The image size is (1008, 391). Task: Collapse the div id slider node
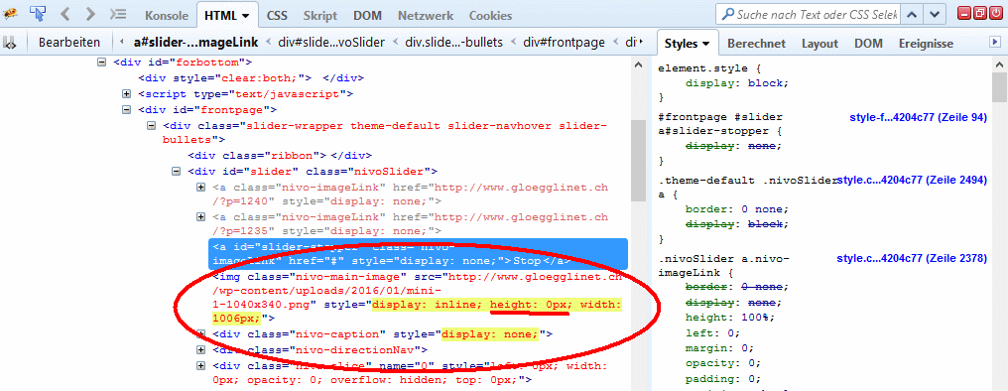point(176,172)
